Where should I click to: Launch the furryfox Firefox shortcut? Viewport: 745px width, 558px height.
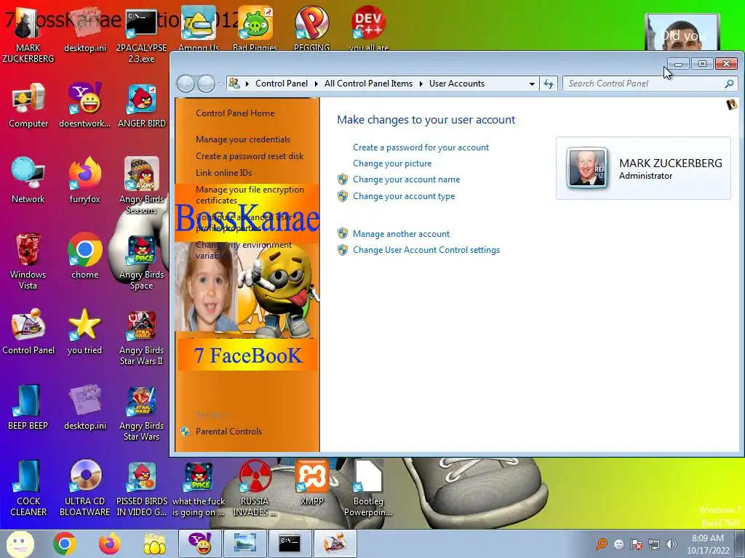84,181
